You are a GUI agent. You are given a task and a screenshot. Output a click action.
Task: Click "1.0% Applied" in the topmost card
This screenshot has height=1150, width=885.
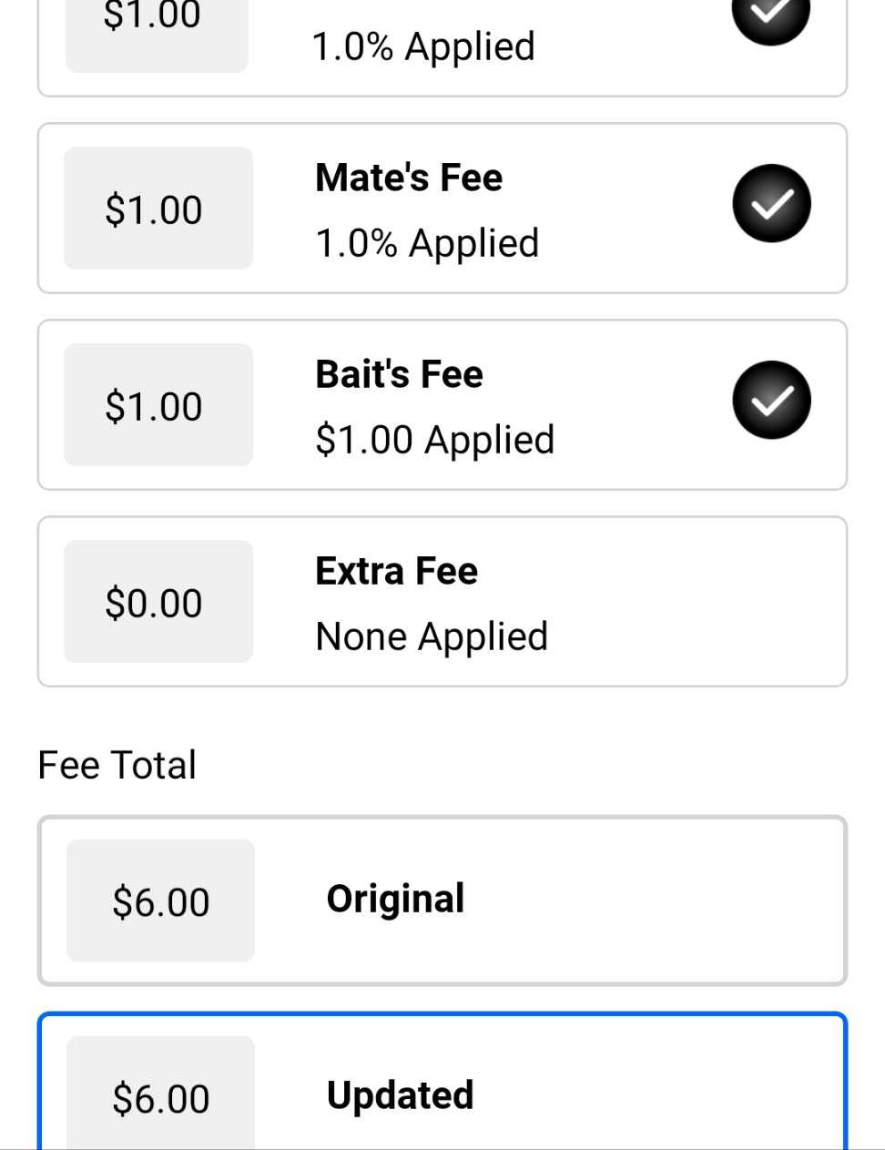point(423,46)
